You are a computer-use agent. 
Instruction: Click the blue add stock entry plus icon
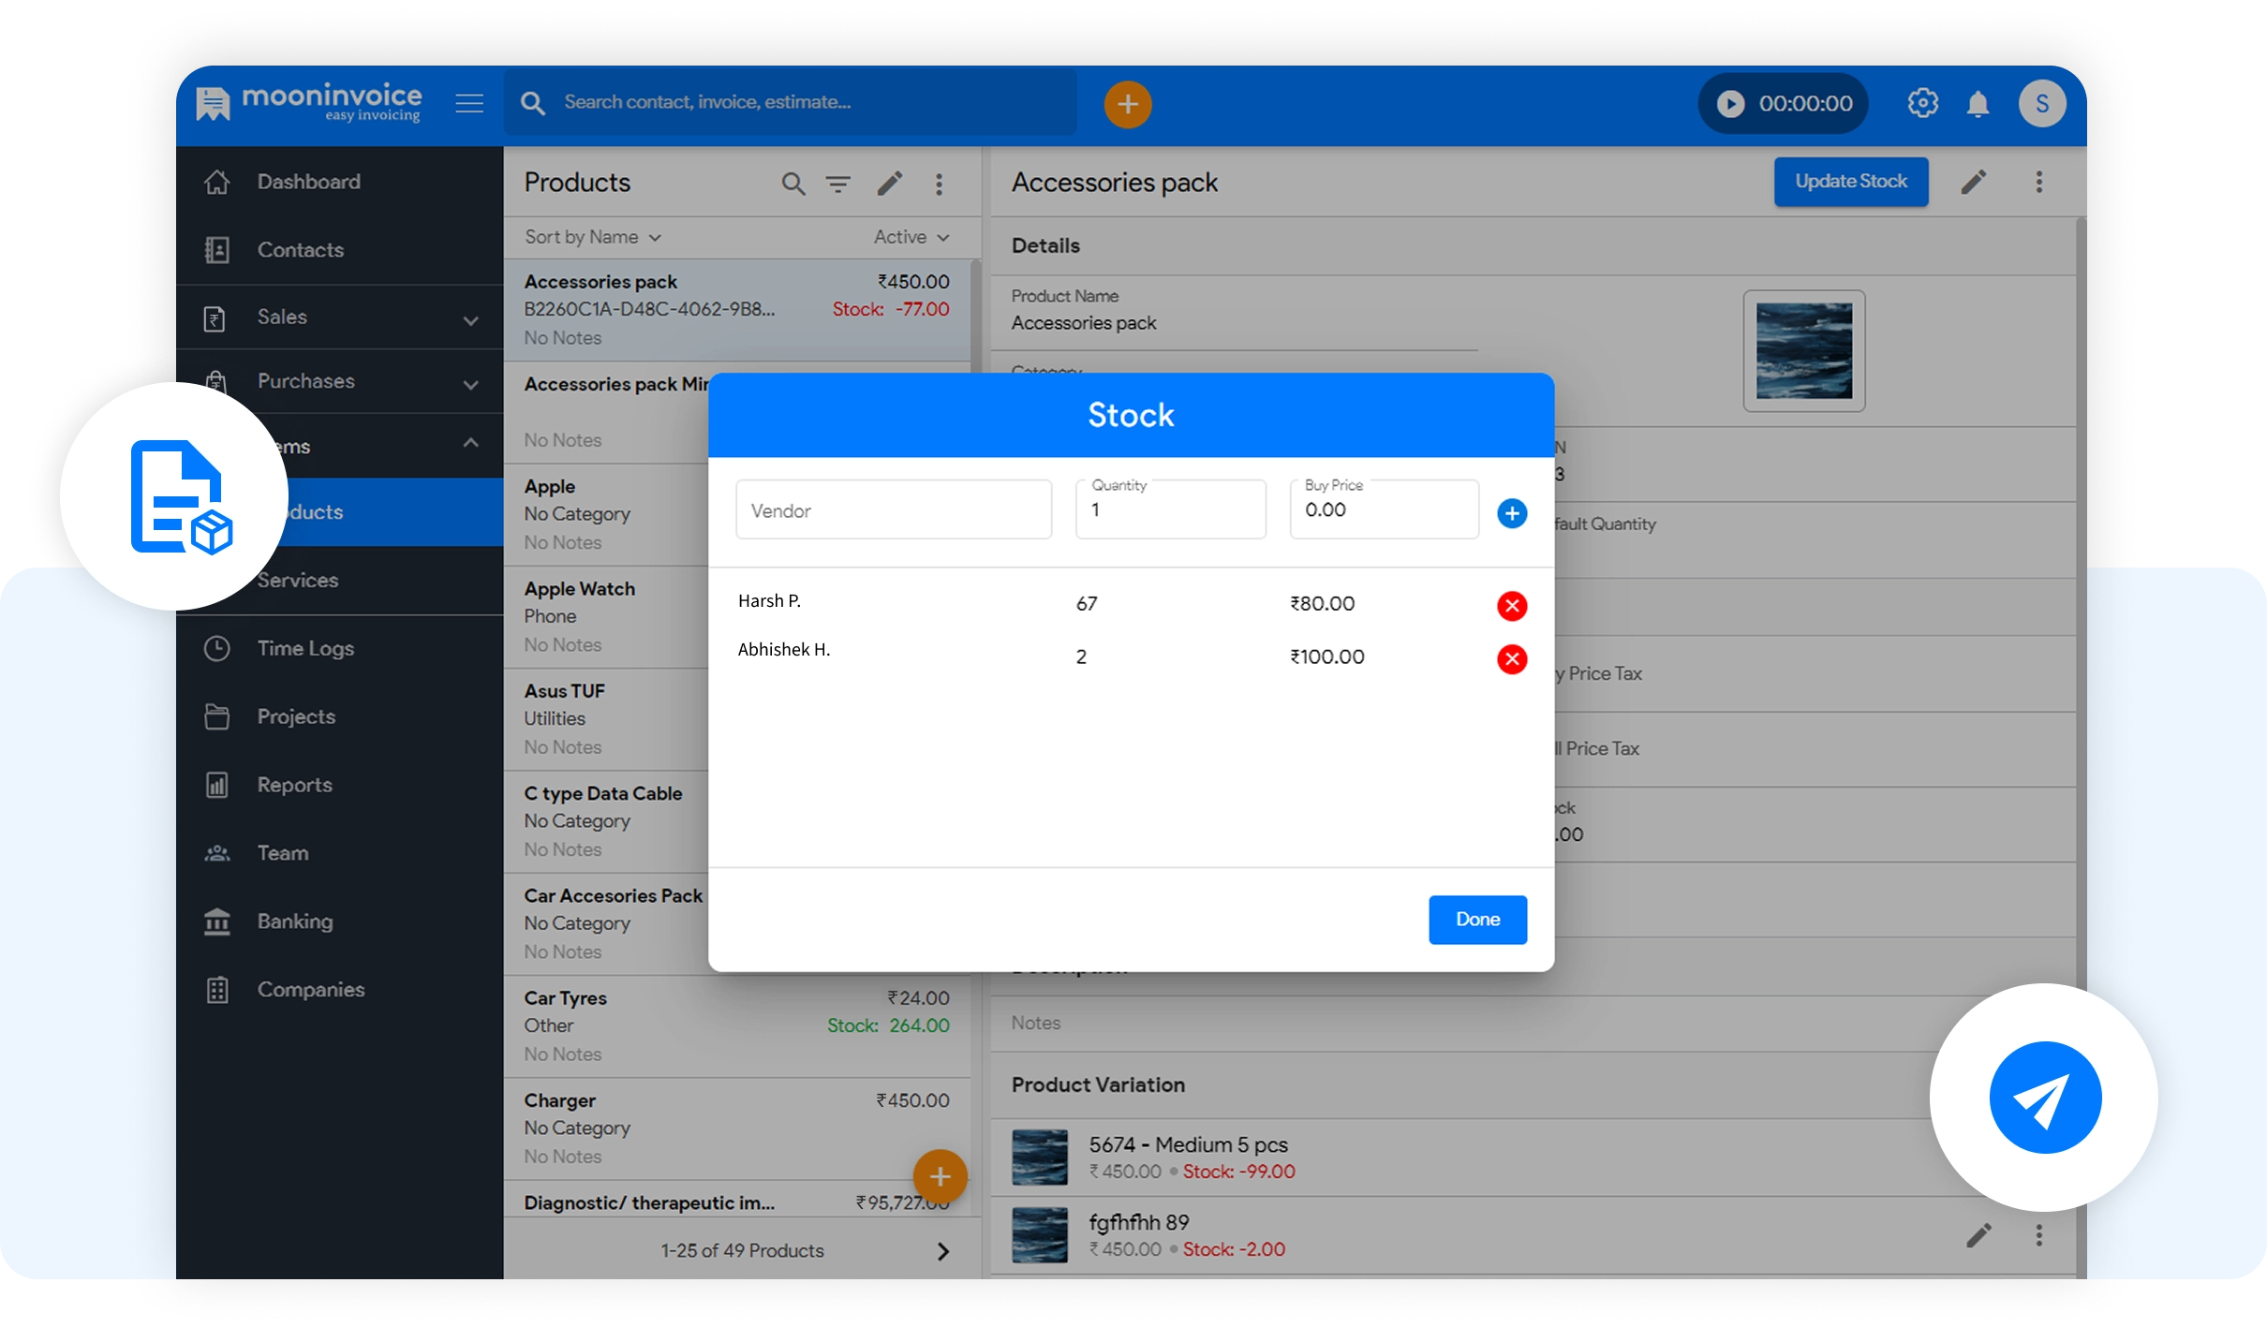pos(1511,513)
